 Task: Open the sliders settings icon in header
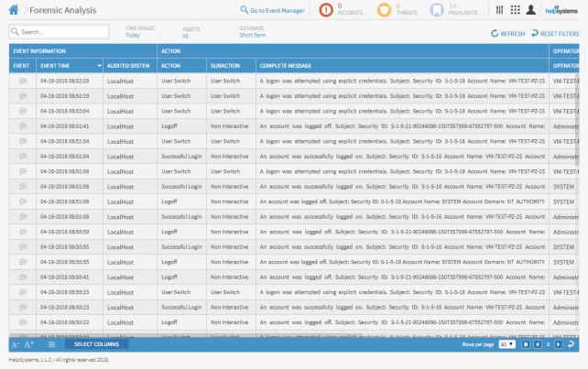point(499,10)
